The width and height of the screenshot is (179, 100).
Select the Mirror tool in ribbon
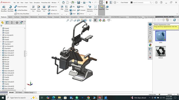81,14
